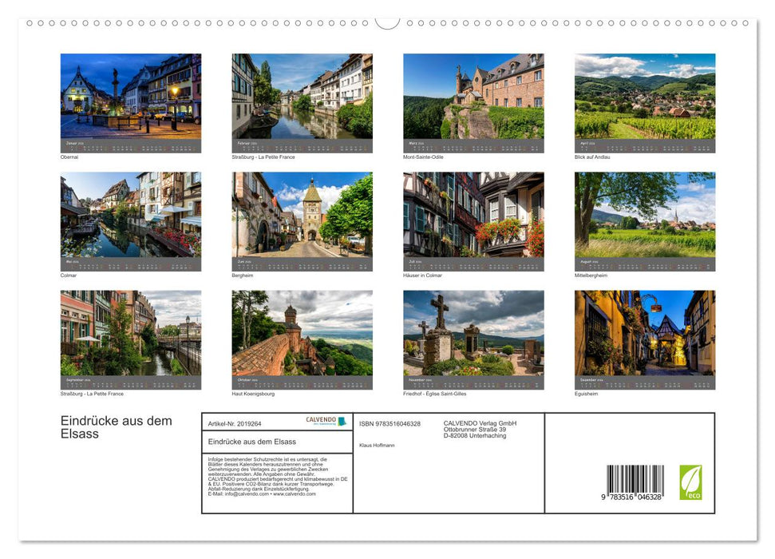Select the Friedhof Église Saint-Gilles thumbnail
This screenshot has width=775, height=559.
[x=473, y=335]
